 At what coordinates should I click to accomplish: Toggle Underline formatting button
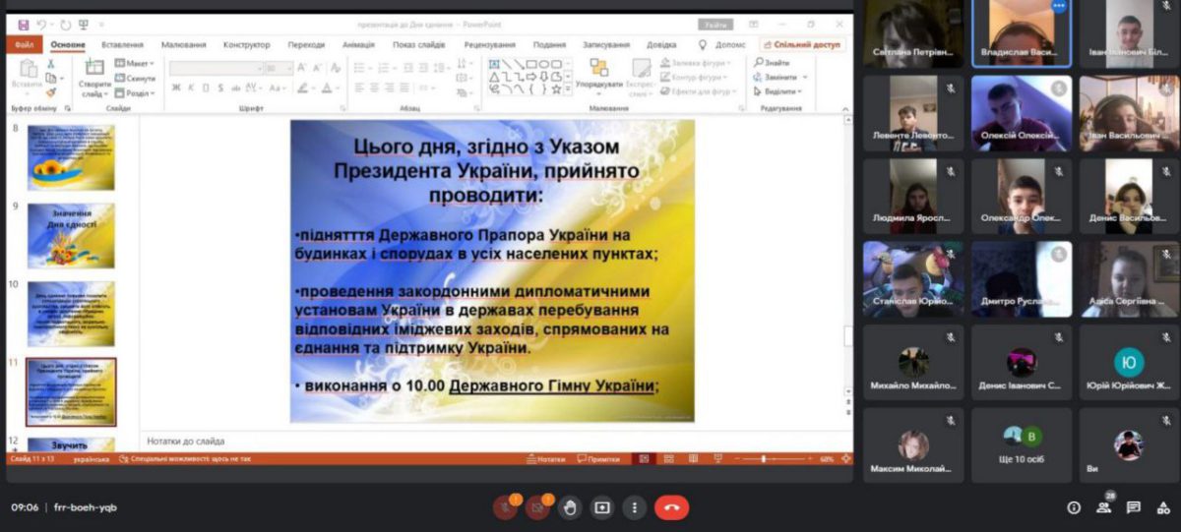pos(205,88)
